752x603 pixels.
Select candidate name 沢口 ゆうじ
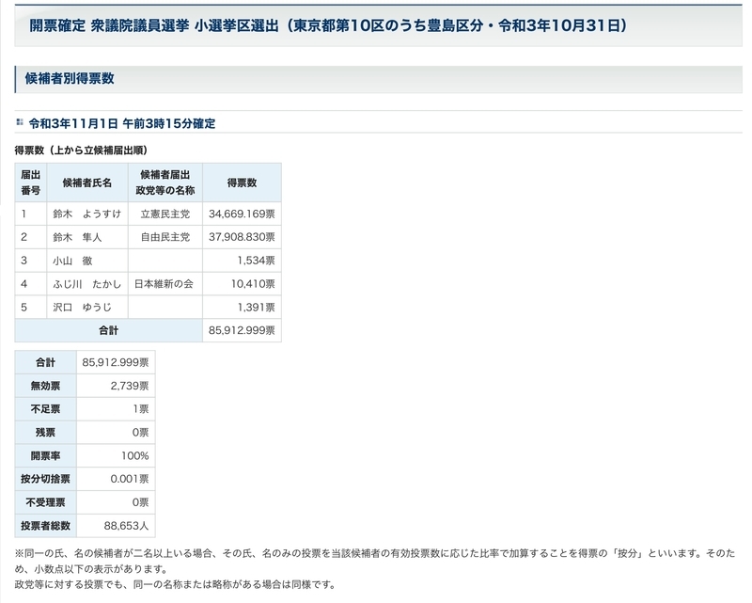tap(82, 308)
